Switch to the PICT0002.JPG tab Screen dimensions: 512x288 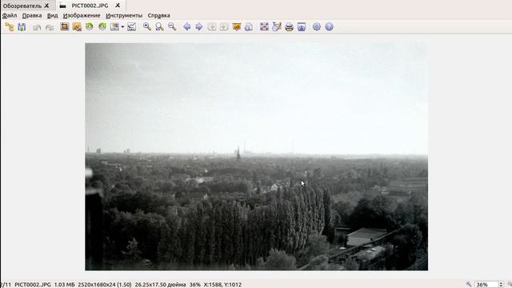pos(90,6)
